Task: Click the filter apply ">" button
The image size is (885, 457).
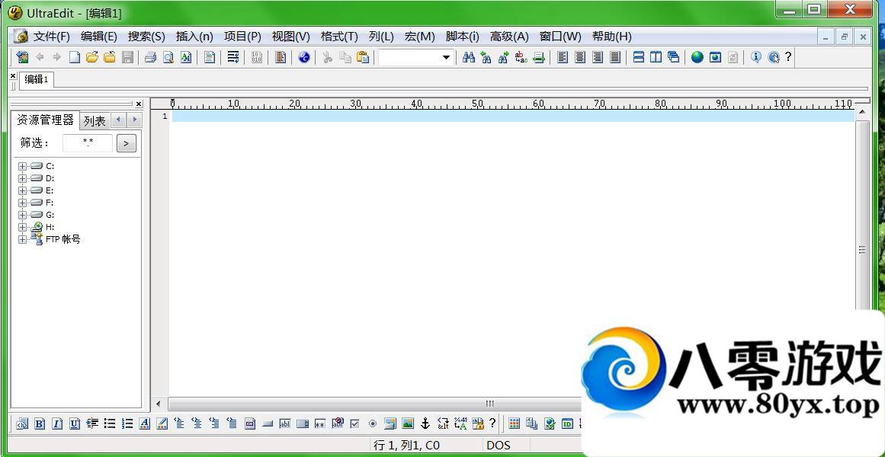Action: point(127,143)
